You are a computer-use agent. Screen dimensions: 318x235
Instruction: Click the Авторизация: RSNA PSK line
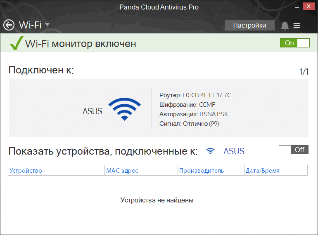(194, 114)
